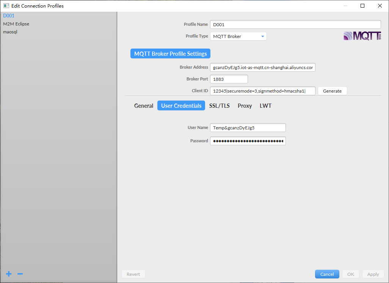Viewport: 389px width, 283px height.
Task: Click into the Broker Address field
Action: 262,67
